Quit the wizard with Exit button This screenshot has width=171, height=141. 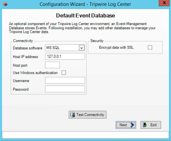point(151,125)
